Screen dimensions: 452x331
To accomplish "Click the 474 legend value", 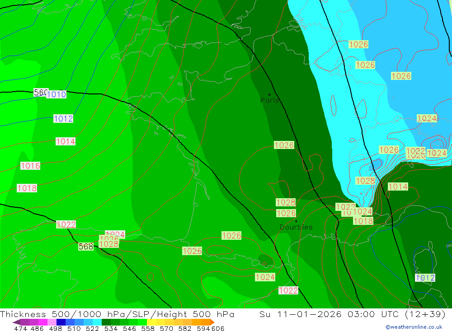I will click(20, 328).
